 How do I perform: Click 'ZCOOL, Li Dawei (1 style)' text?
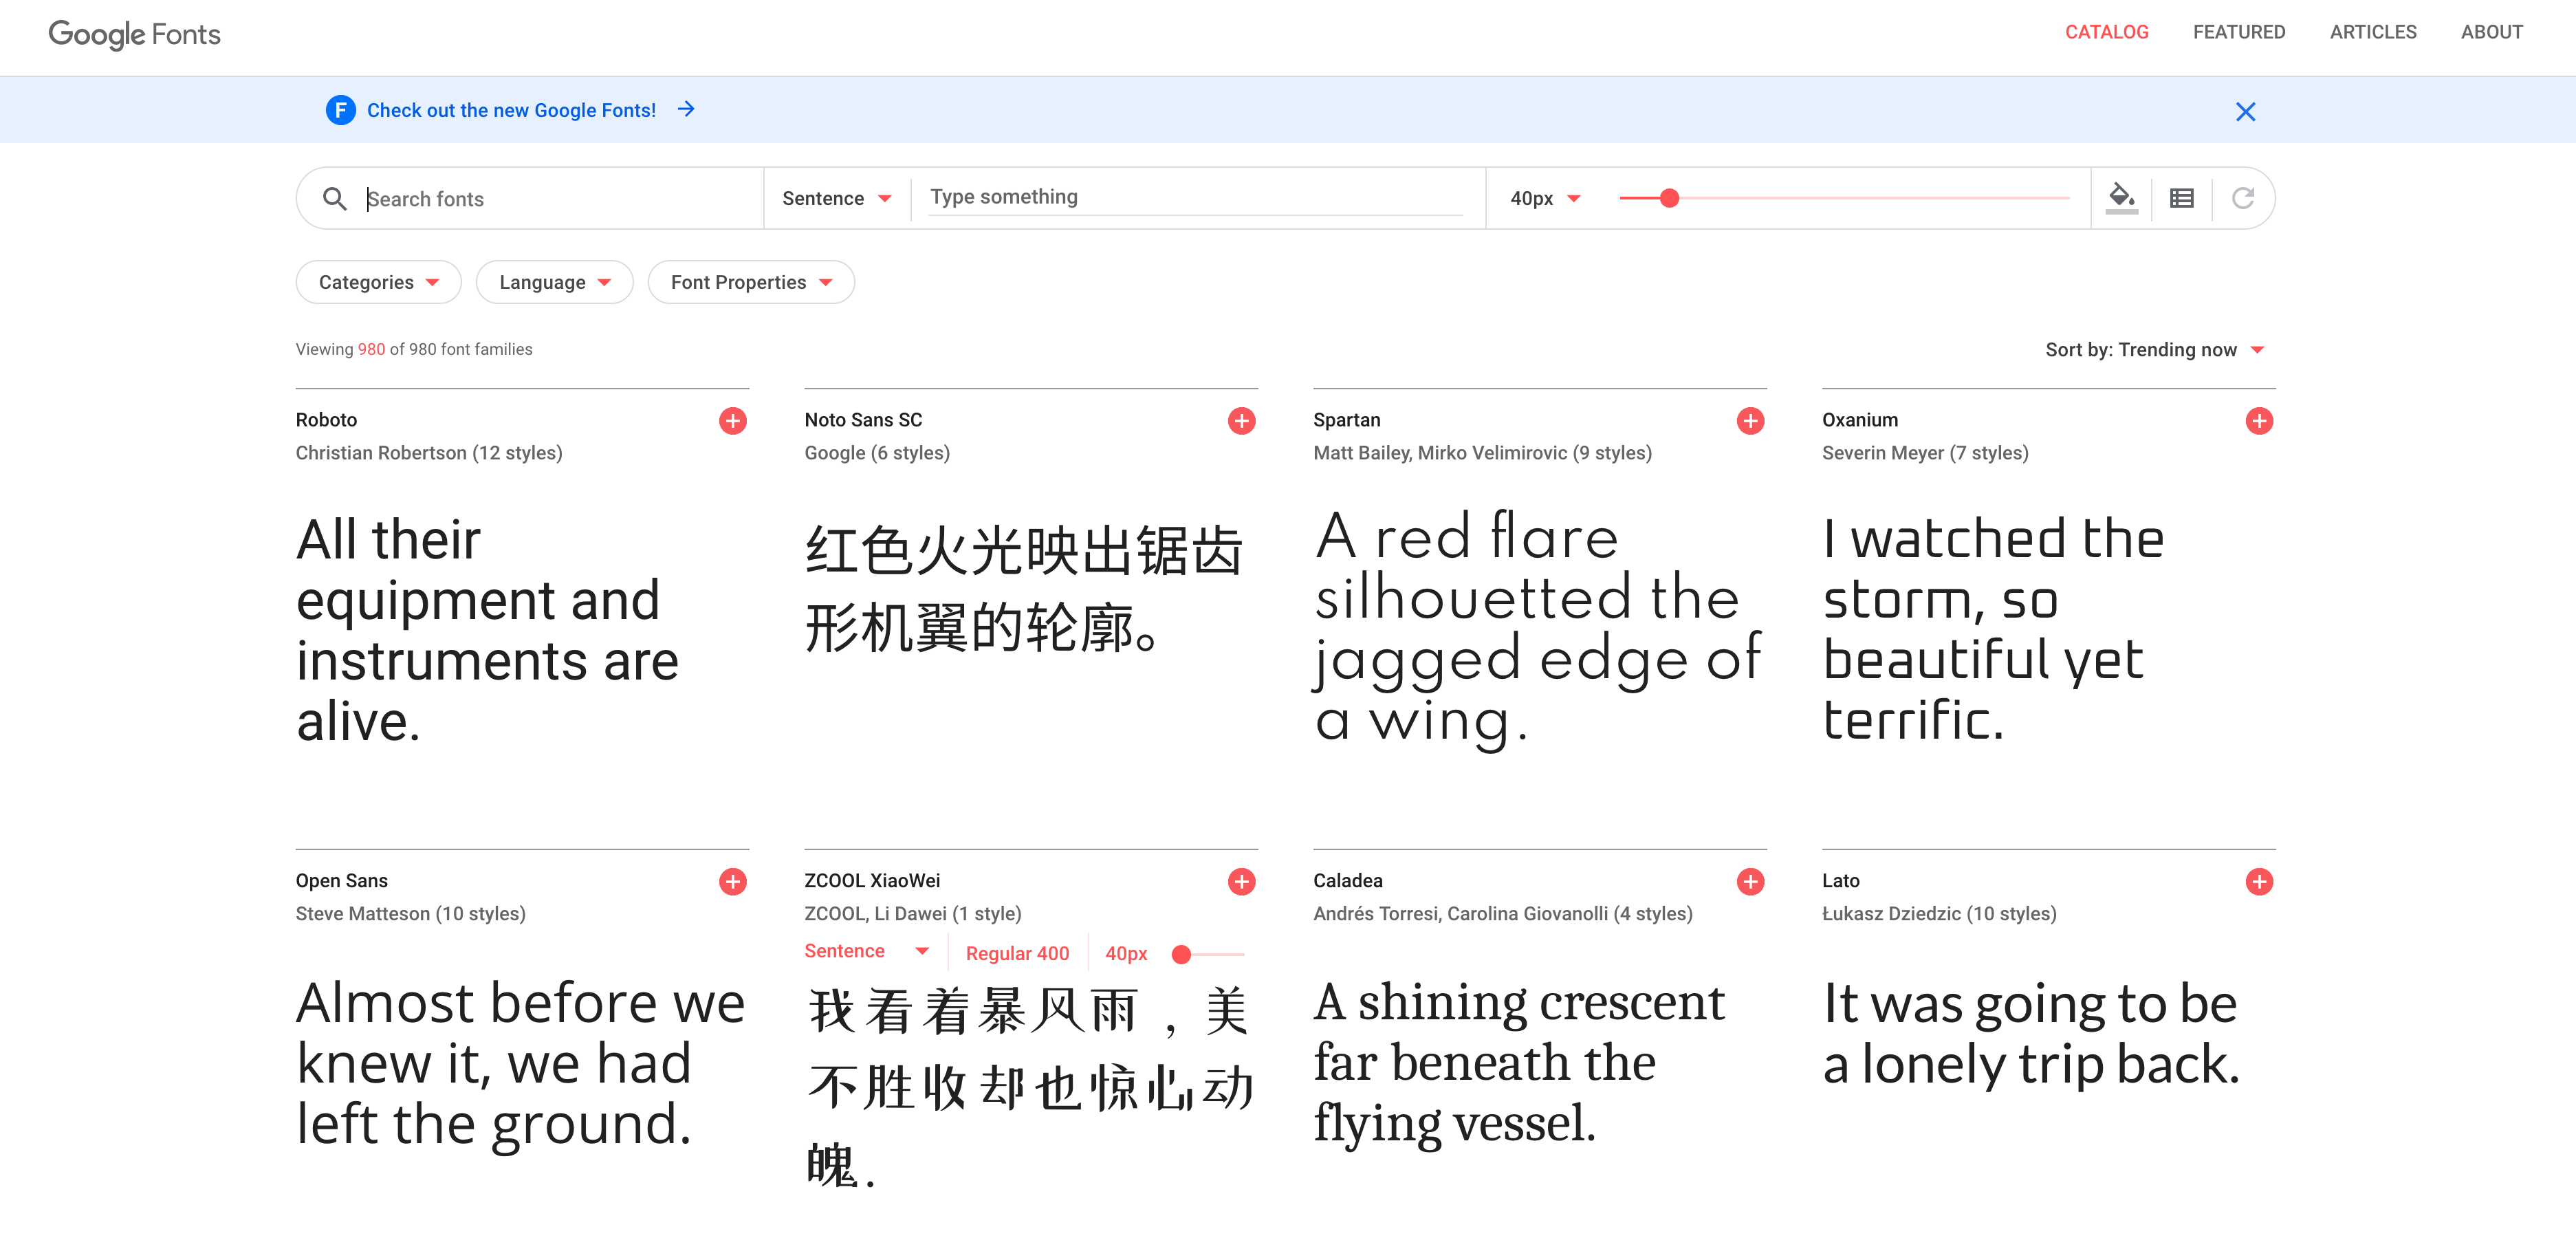pos(912,914)
